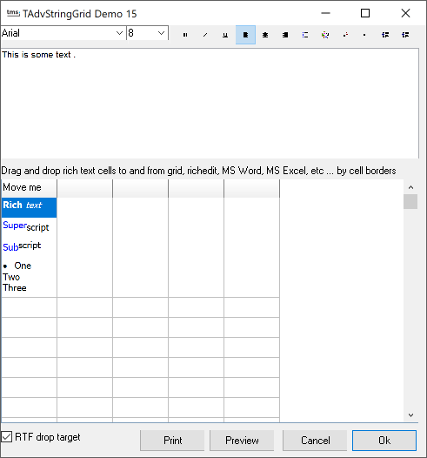Select the align right toolbar button
This screenshot has height=458, width=427.
tap(285, 35)
